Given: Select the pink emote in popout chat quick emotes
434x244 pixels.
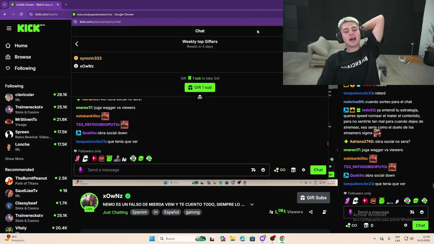Looking at the screenshot, I should click(77, 159).
